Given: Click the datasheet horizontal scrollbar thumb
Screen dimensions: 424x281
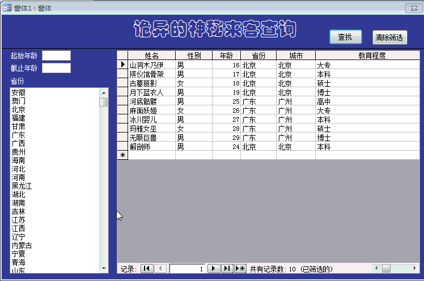Looking at the screenshot, I should (x=386, y=269).
